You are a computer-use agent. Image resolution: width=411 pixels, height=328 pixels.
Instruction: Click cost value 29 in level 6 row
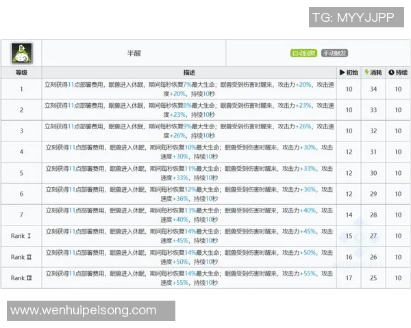[373, 194]
